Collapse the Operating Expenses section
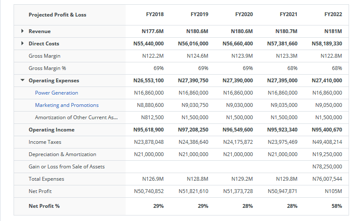This screenshot has height=221, width=355. click(x=23, y=81)
